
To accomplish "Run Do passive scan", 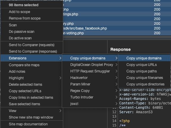I will (x=32, y=32).
